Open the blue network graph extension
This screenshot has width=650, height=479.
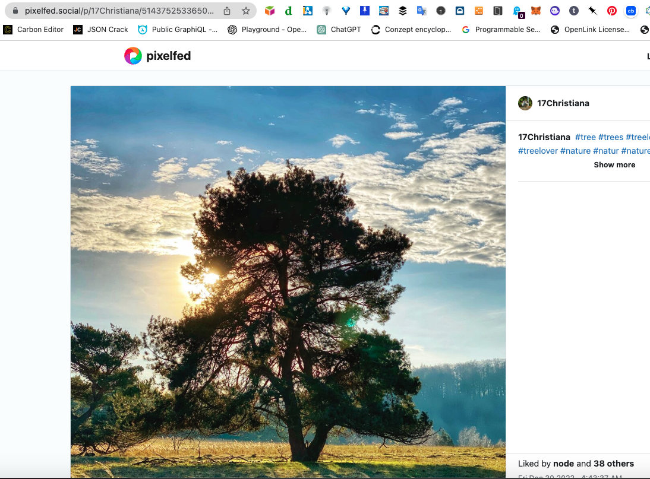pos(308,11)
